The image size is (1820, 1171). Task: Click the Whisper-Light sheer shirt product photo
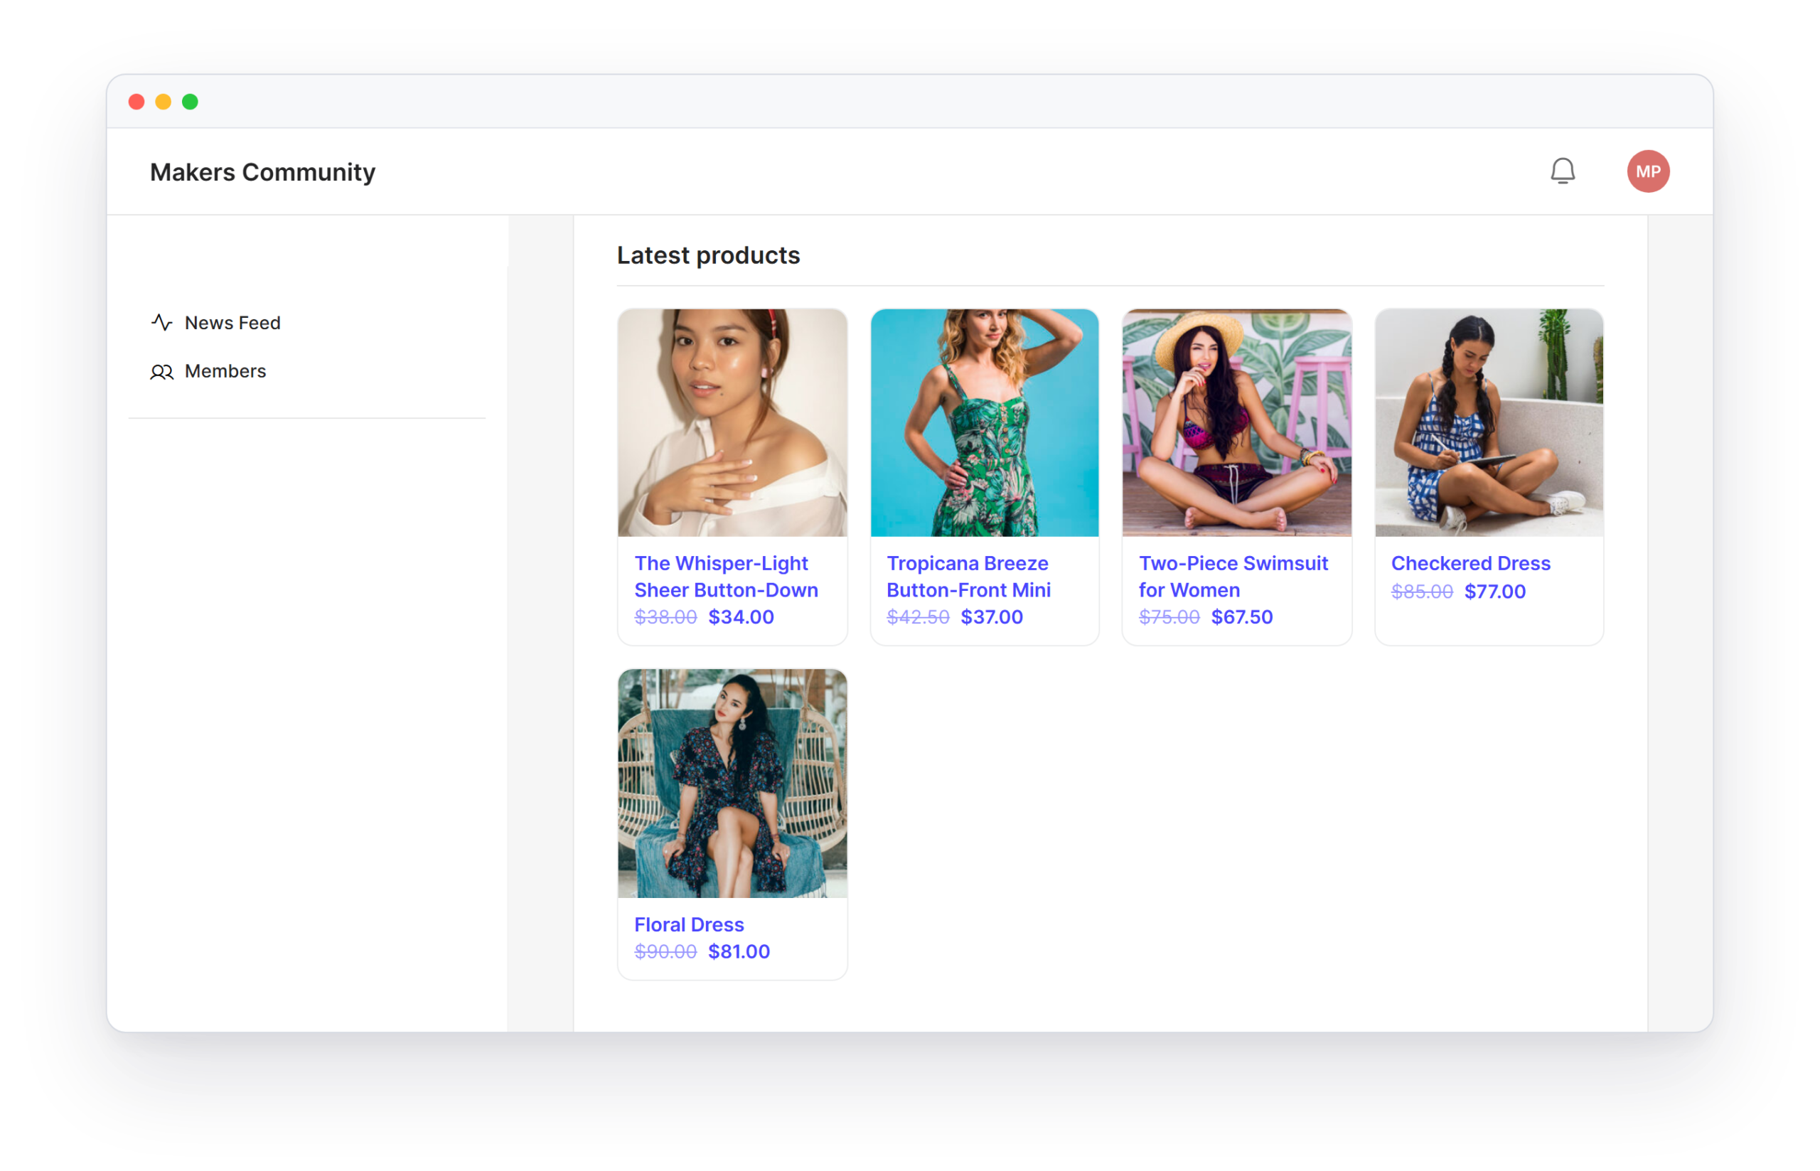click(732, 423)
